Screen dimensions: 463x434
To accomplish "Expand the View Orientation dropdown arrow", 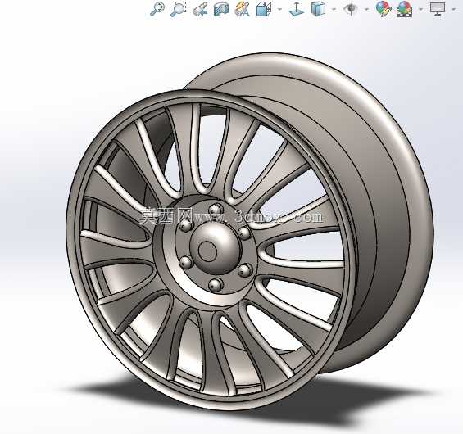I will click(279, 9).
